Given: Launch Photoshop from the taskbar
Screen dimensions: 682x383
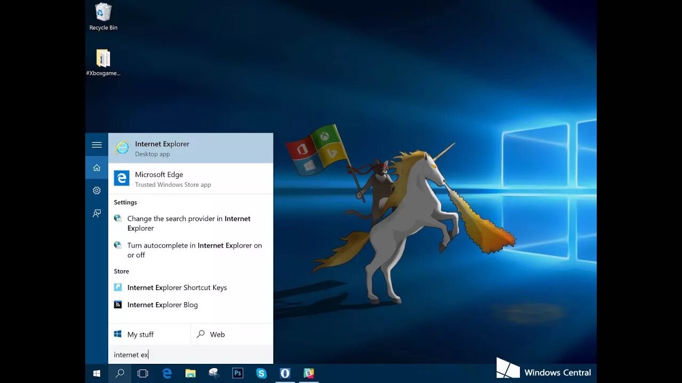Looking at the screenshot, I should 238,373.
